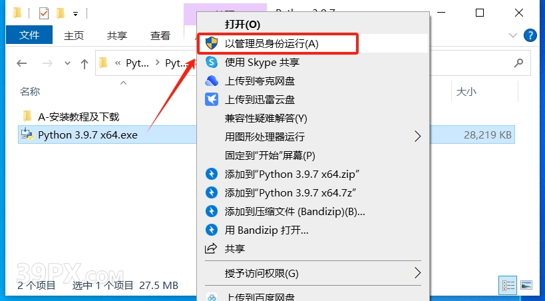Click Bandizip icon beside x64.zip entry
Image resolution: width=545 pixels, height=301 pixels.
coord(212,174)
